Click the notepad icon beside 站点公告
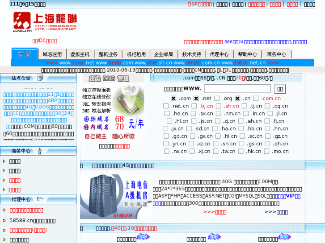Viewport: 325px width, 243px height. 40,78
